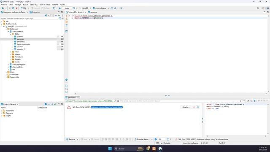Image resolution: width=270 pixels, height=152 pixels.
Task: Expand the Views folder node
Action: [x=11, y=52]
